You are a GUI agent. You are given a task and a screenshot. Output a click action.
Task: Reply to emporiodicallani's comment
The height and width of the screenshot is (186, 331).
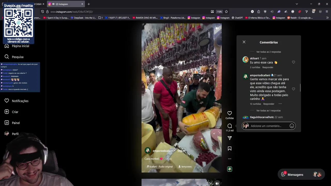point(269,104)
